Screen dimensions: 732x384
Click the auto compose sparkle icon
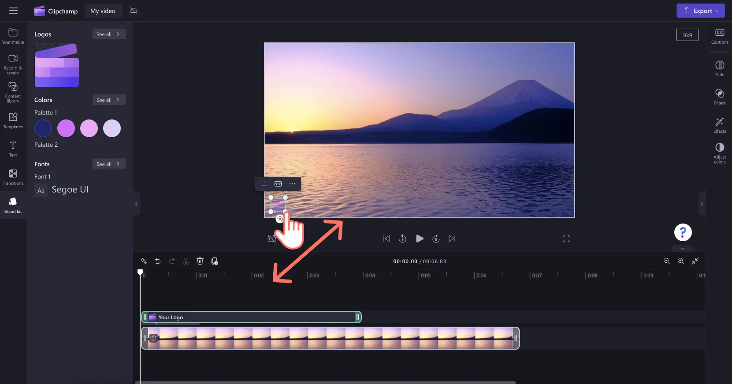tap(144, 261)
